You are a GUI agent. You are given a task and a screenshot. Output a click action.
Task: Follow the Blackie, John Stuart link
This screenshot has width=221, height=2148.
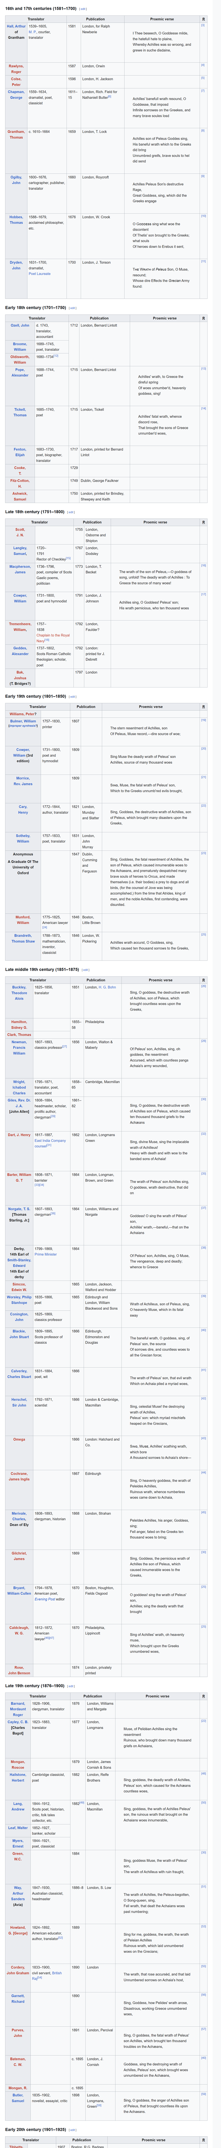[x=19, y=1334]
